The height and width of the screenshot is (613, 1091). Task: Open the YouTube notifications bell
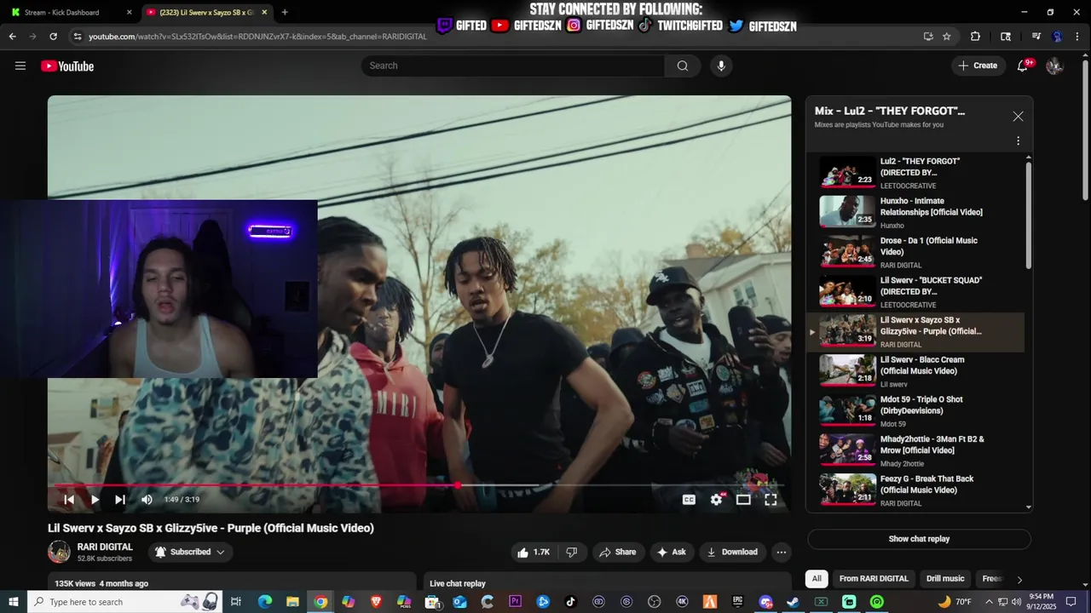tap(1023, 66)
